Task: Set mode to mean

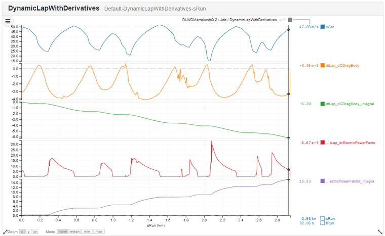Action: (74, 231)
